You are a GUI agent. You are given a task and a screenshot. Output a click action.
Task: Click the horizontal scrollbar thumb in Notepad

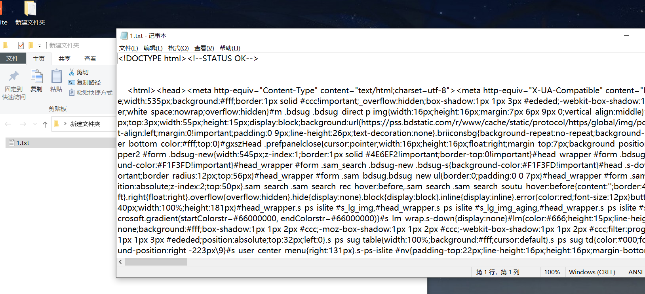tap(156, 262)
